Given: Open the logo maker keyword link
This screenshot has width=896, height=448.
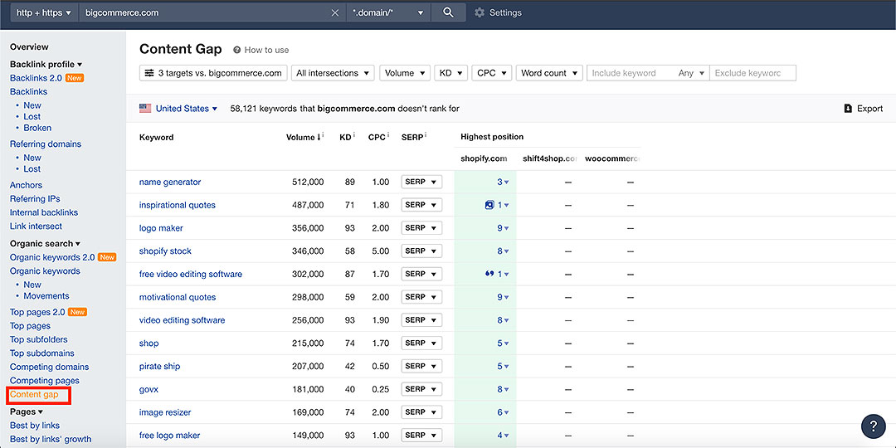Looking at the screenshot, I should [161, 228].
